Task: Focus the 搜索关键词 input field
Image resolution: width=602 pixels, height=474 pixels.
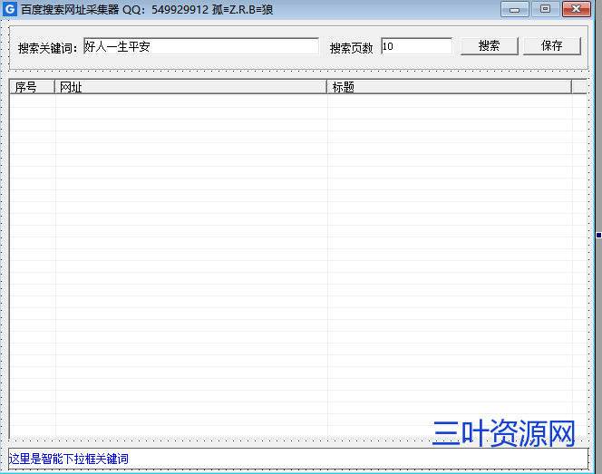Action: (200, 46)
